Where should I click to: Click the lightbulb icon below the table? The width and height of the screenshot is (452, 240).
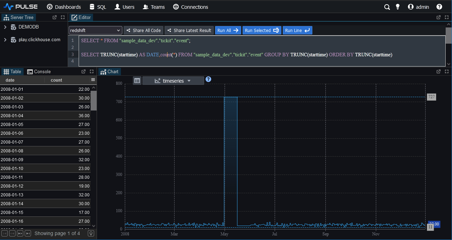point(91,233)
